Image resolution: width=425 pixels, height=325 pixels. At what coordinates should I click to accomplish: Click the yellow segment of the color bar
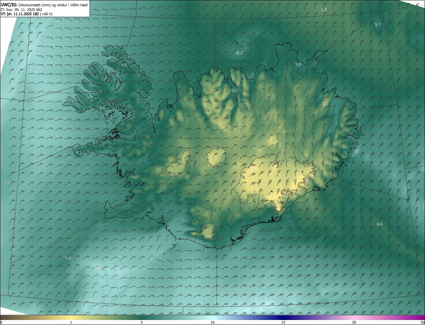[x=71, y=318]
